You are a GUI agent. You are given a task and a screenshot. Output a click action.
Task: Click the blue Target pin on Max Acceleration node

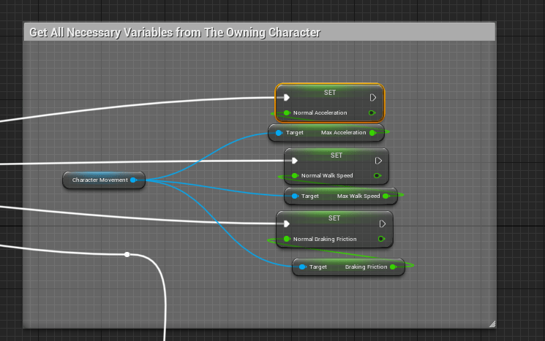pos(279,133)
